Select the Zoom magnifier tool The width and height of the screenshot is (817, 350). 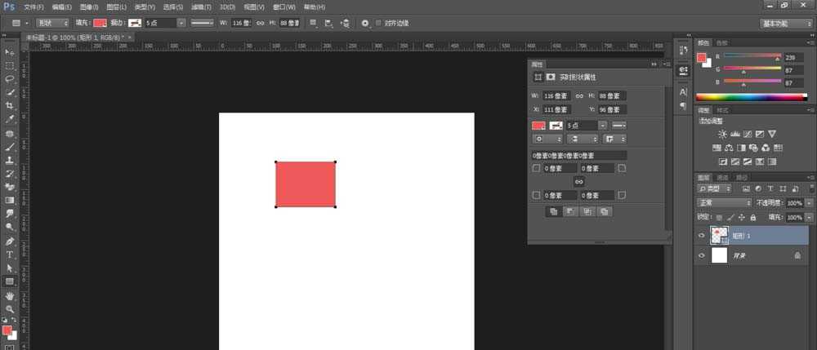coord(11,308)
